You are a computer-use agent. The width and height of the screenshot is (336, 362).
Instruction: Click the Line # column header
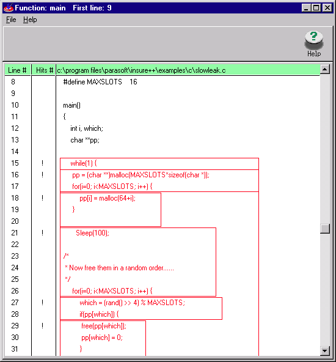point(18,70)
